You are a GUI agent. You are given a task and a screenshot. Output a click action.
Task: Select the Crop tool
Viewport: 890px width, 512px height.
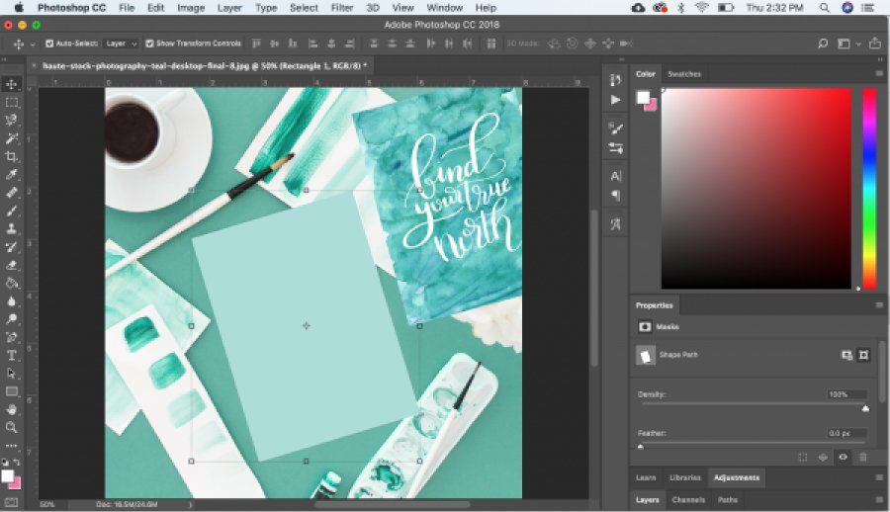12,156
